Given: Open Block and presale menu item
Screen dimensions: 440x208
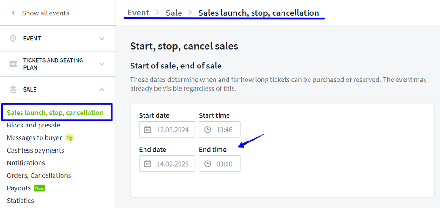Looking at the screenshot, I should [34, 125].
